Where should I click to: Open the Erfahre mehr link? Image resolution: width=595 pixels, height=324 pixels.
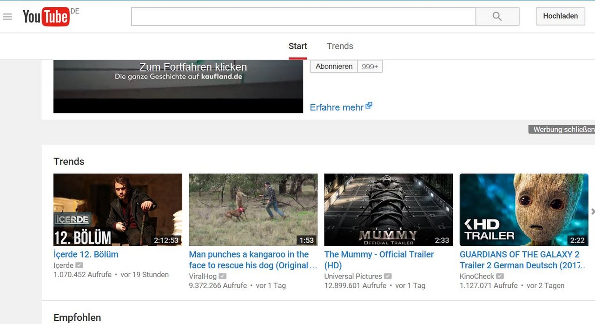coord(337,107)
